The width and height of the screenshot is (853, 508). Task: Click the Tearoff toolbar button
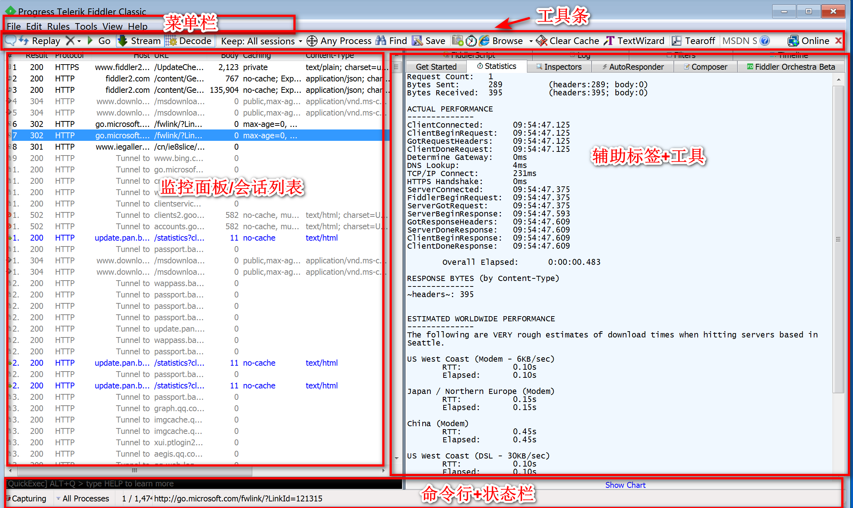point(693,41)
